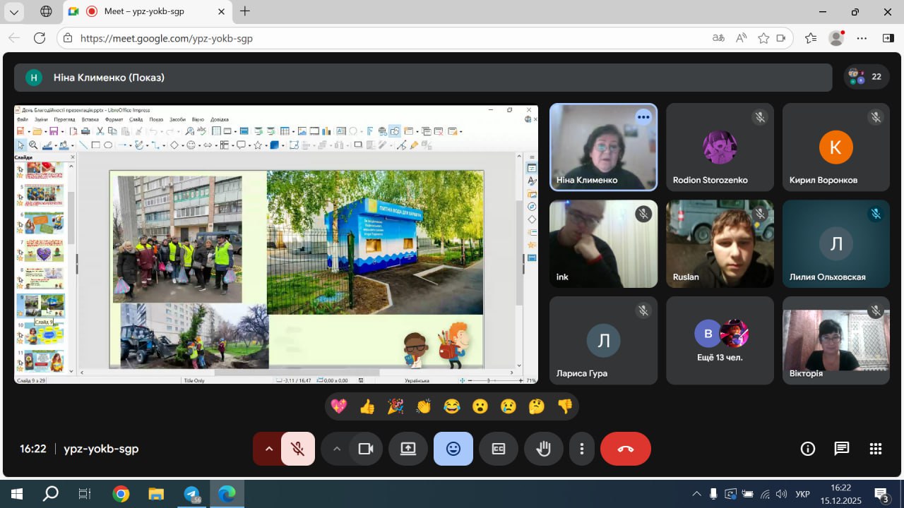This screenshot has width=904, height=508.
Task: Unmute the microphone
Action: pos(298,449)
